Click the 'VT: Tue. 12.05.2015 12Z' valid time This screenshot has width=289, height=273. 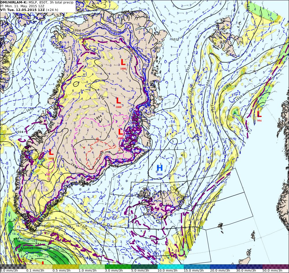(23, 10)
